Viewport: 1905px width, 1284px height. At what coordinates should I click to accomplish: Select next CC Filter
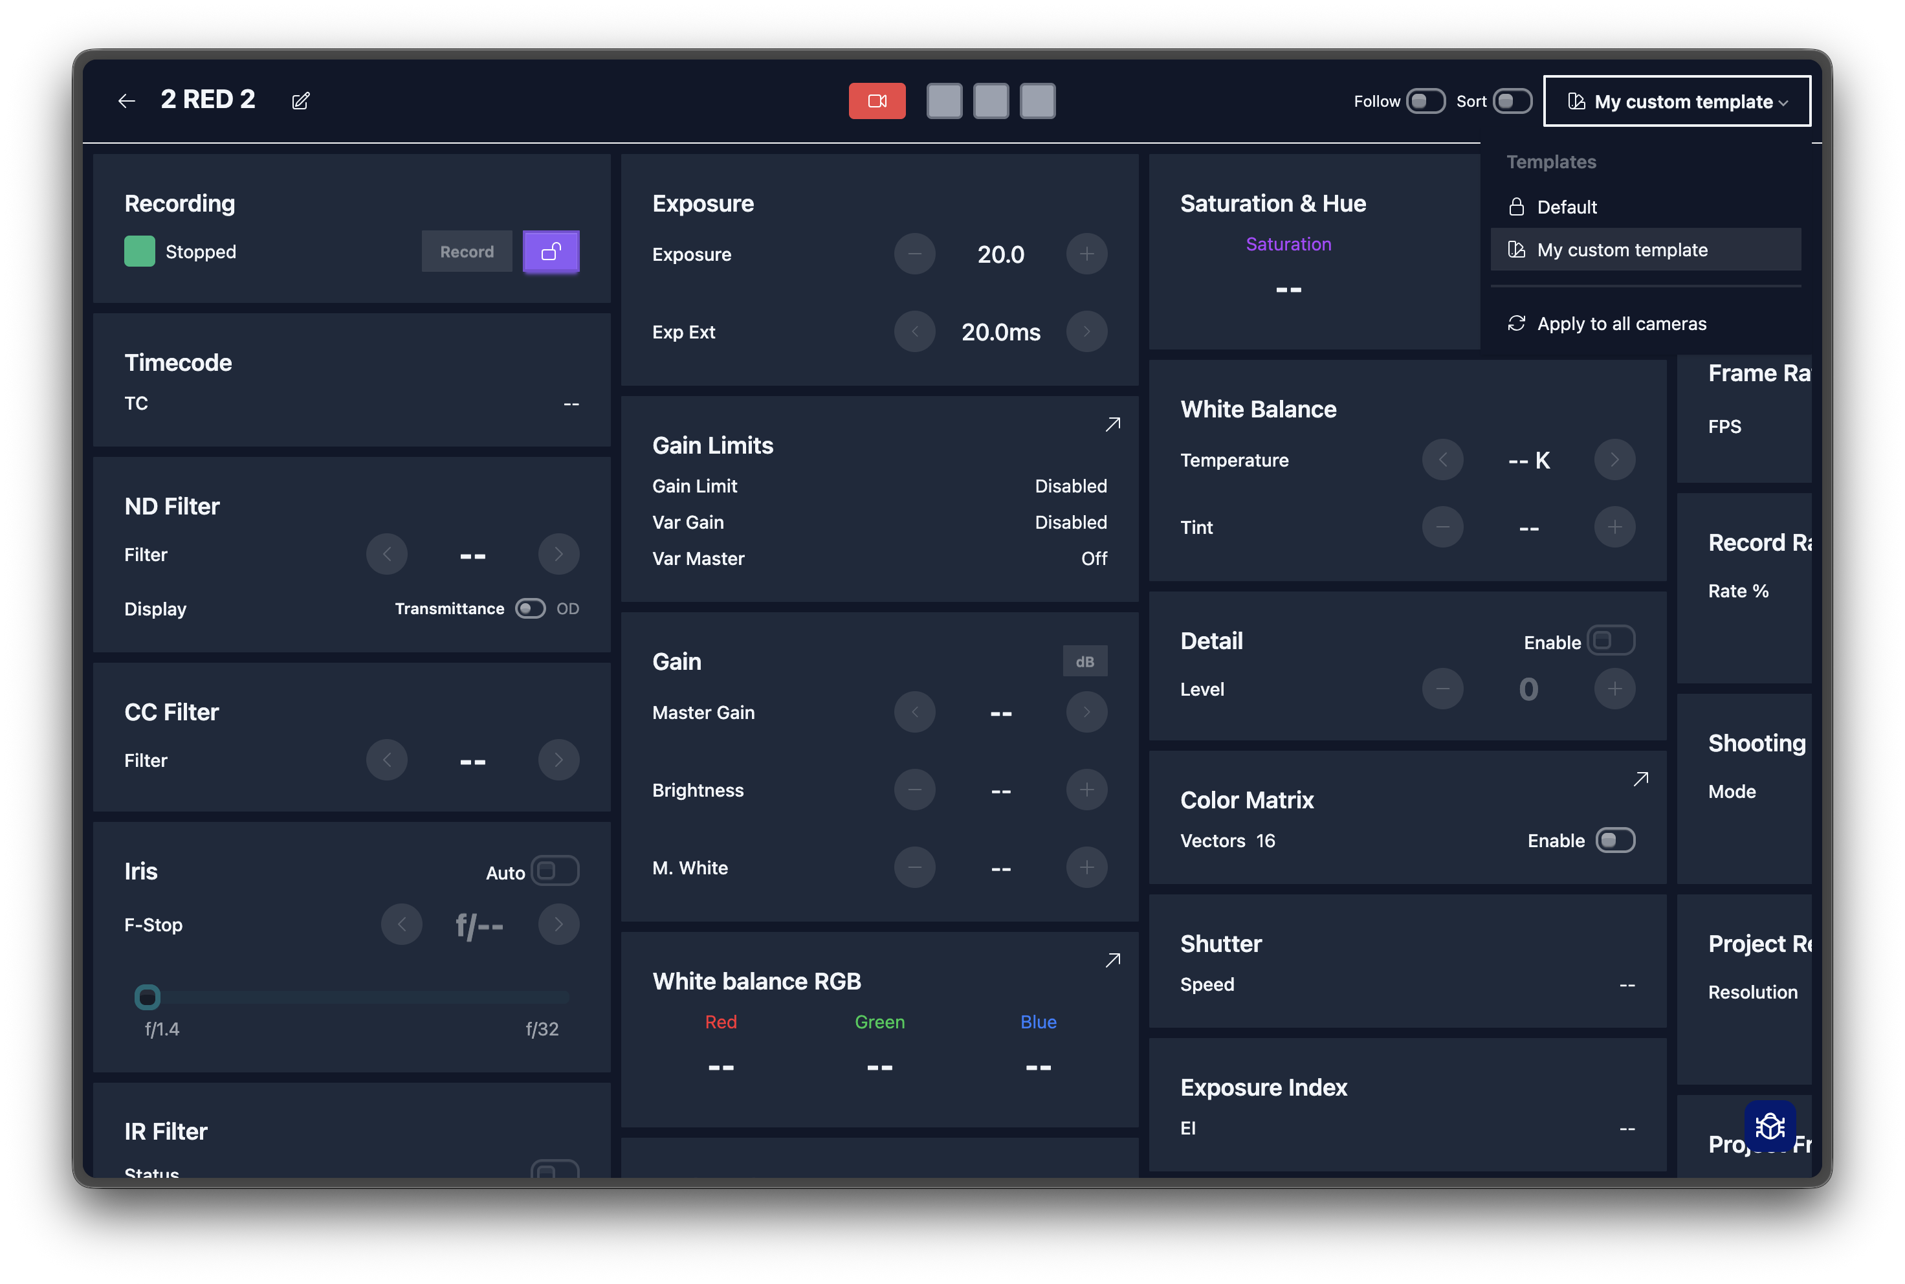click(558, 760)
